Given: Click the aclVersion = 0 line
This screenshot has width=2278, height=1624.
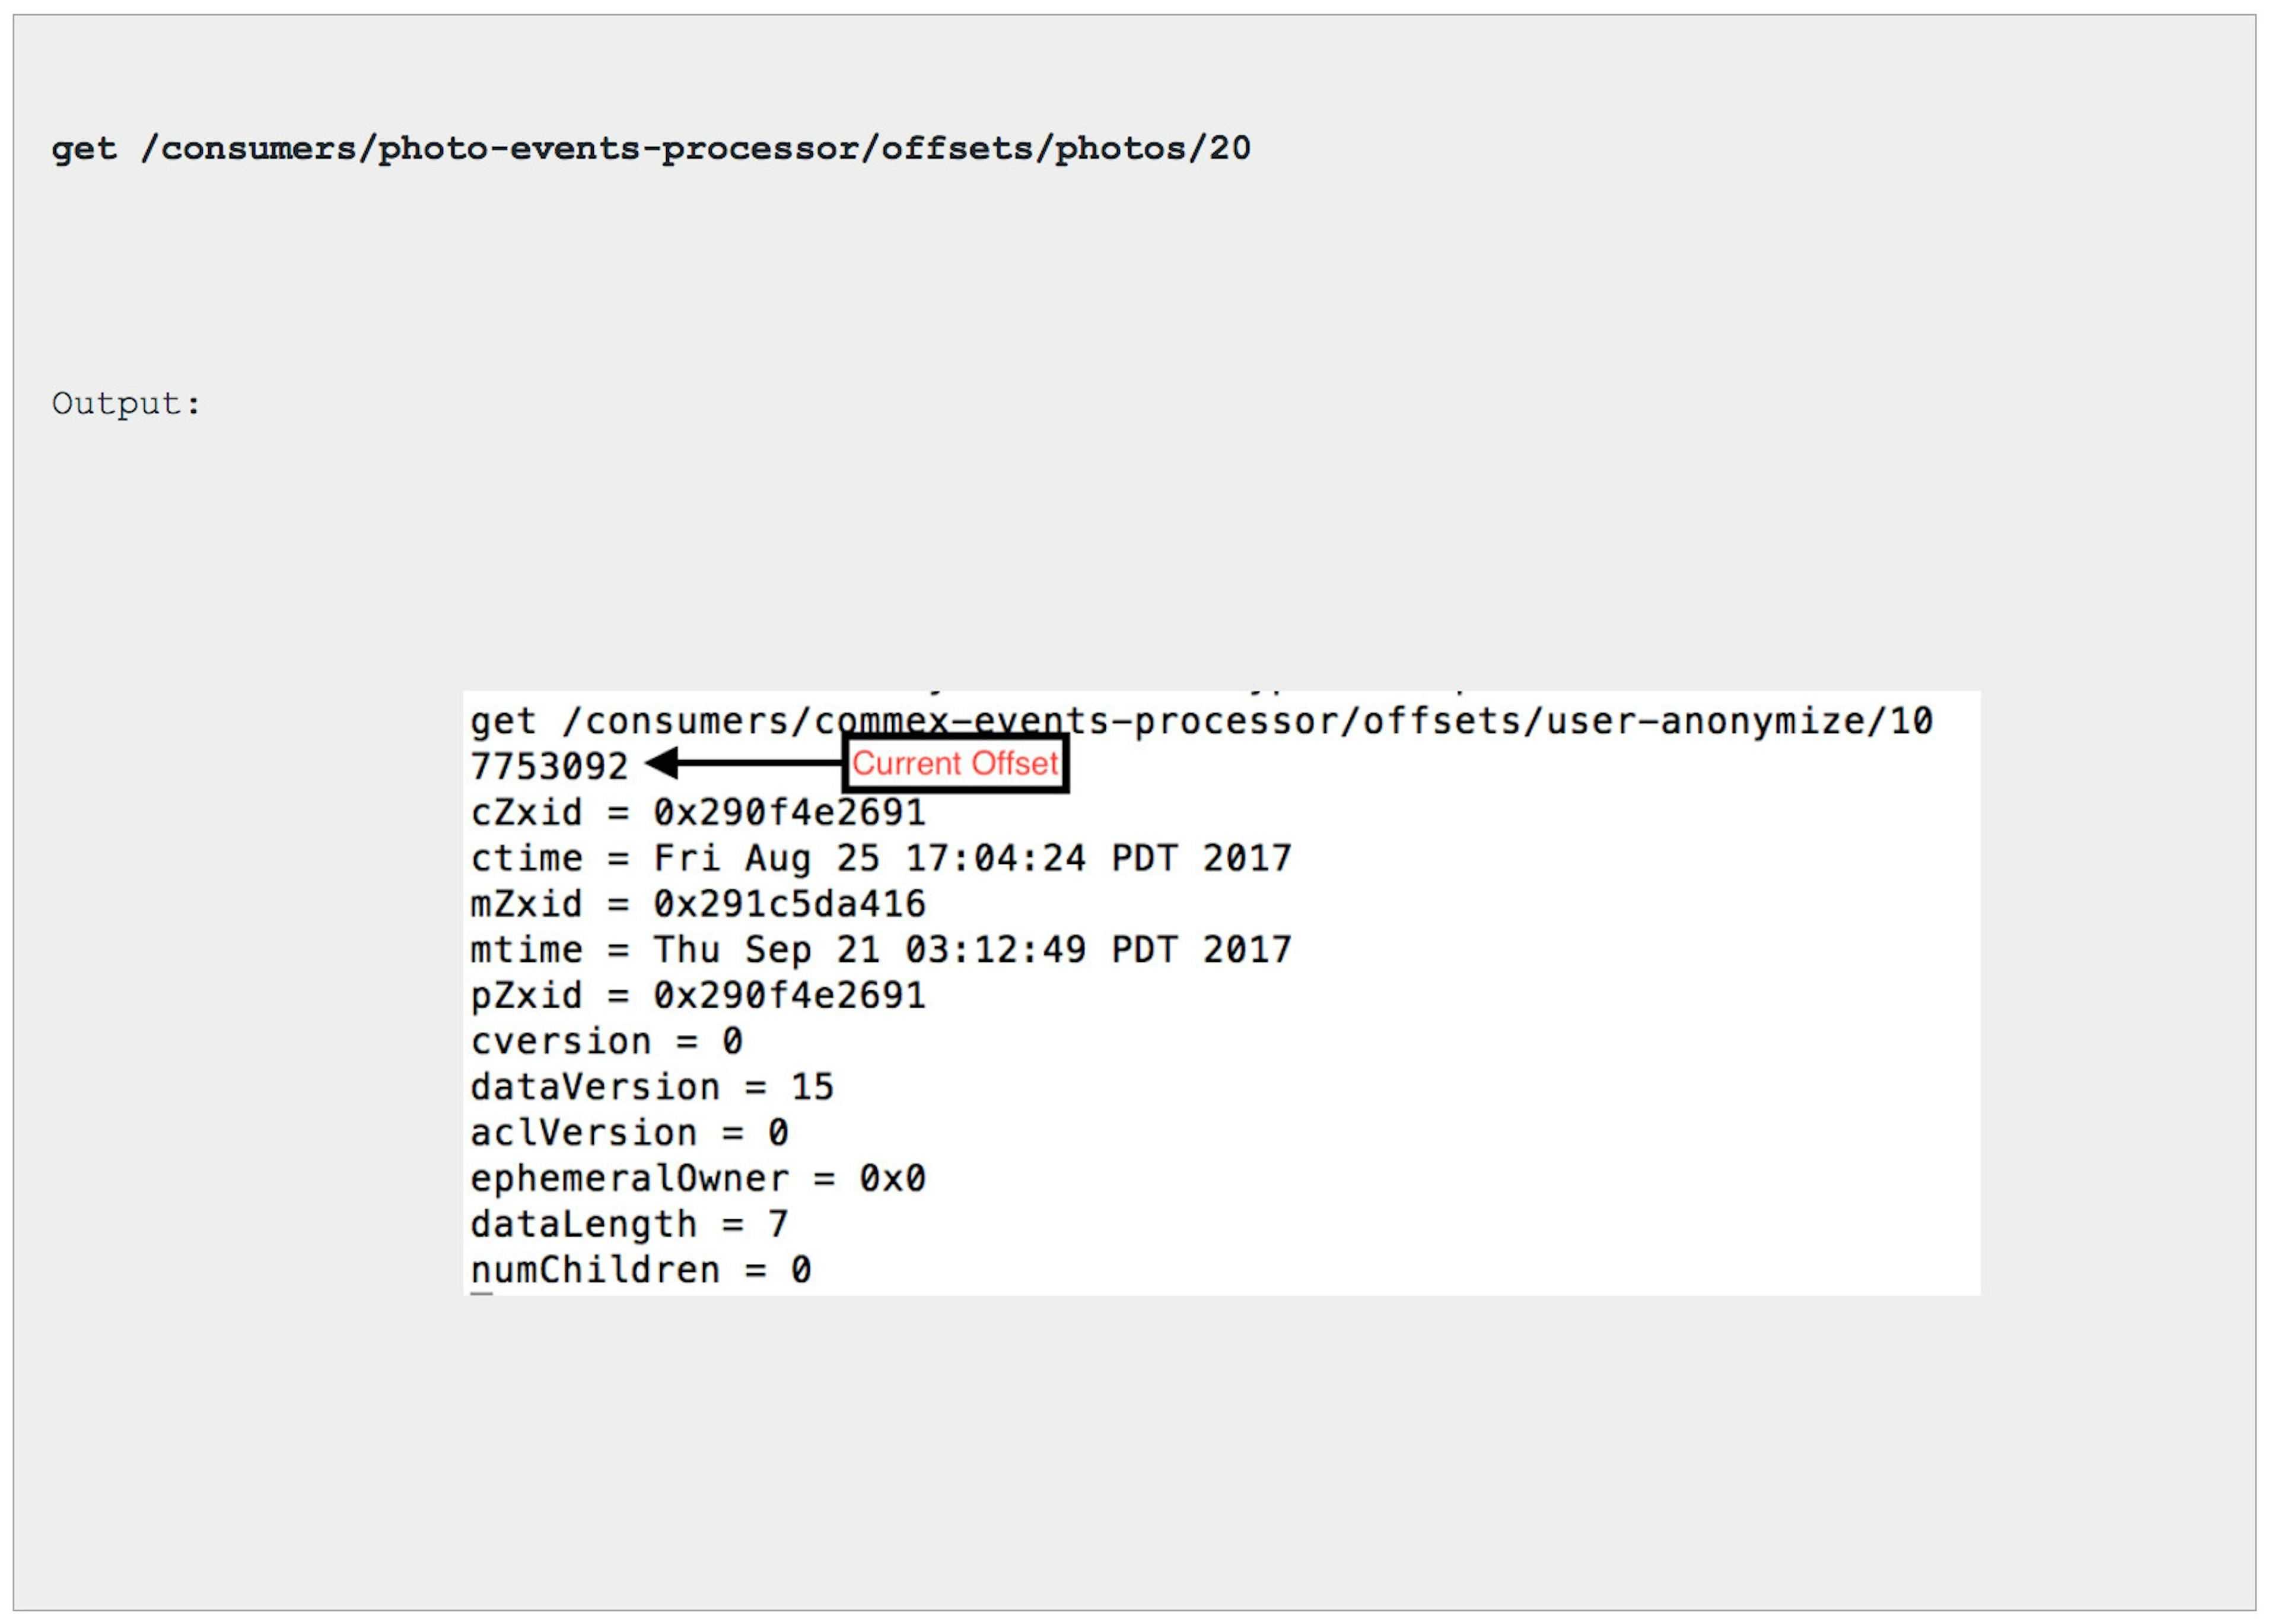Looking at the screenshot, I should coord(630,1134).
